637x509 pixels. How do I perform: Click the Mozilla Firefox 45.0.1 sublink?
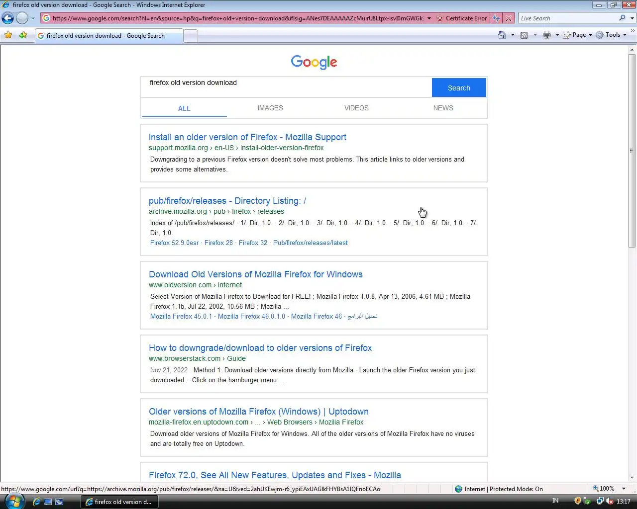pos(181,316)
